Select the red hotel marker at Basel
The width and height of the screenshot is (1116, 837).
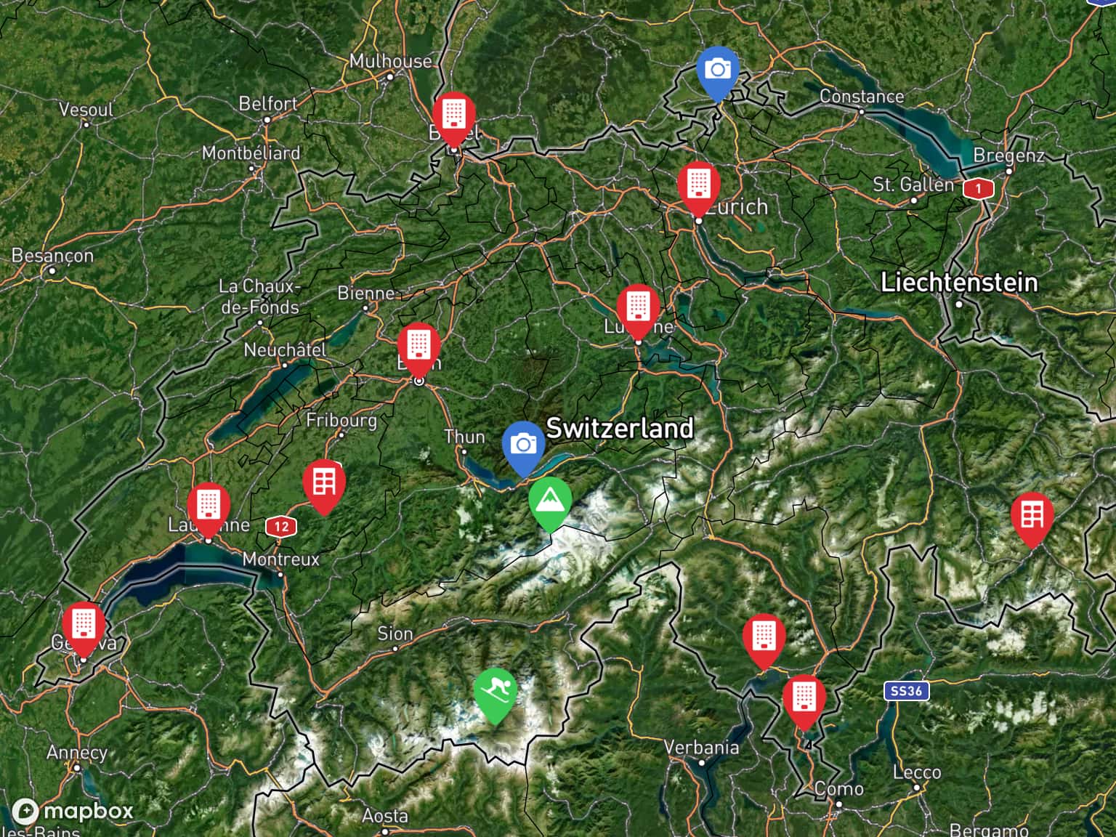[x=454, y=119]
